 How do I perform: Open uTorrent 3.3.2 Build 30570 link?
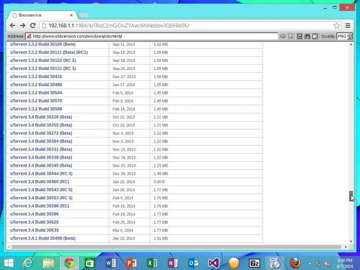36,101
